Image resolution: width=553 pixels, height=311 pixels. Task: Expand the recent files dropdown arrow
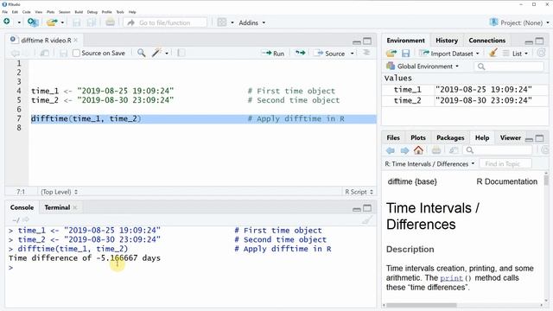pos(62,22)
